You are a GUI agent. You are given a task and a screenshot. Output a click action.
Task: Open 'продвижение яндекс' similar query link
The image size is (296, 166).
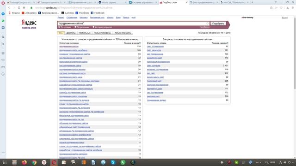pyautogui.click(x=156, y=100)
